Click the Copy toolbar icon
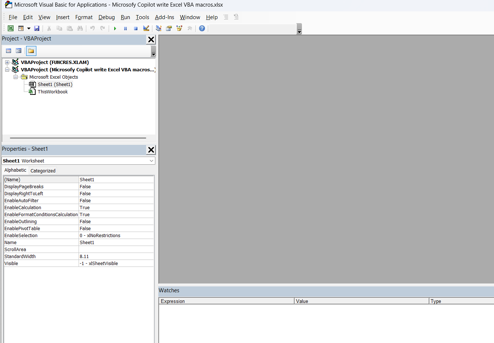 point(59,28)
